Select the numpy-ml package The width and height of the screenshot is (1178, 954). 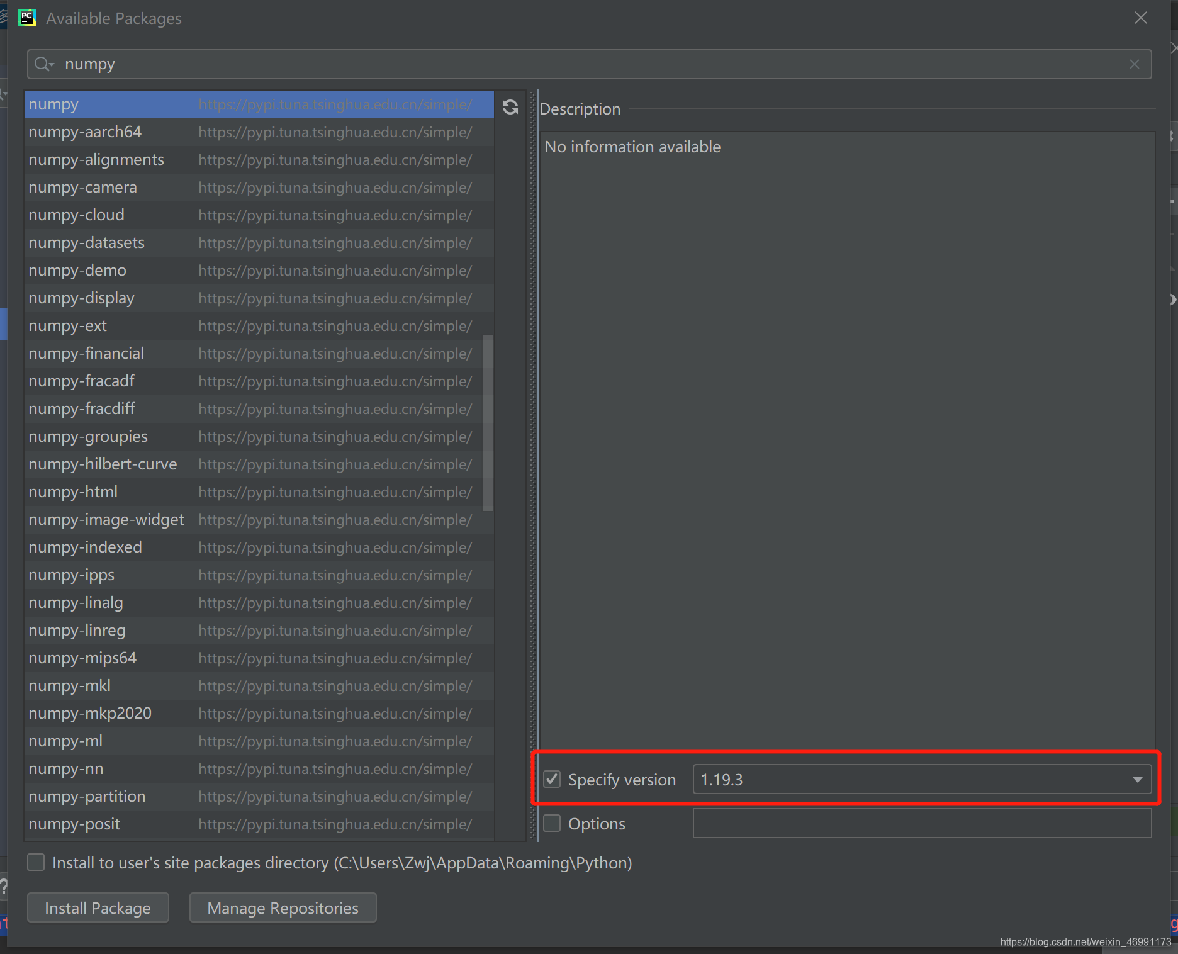pyautogui.click(x=259, y=741)
